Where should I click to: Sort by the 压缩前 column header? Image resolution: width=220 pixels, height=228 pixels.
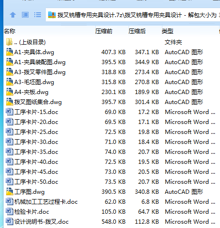(x=104, y=31)
